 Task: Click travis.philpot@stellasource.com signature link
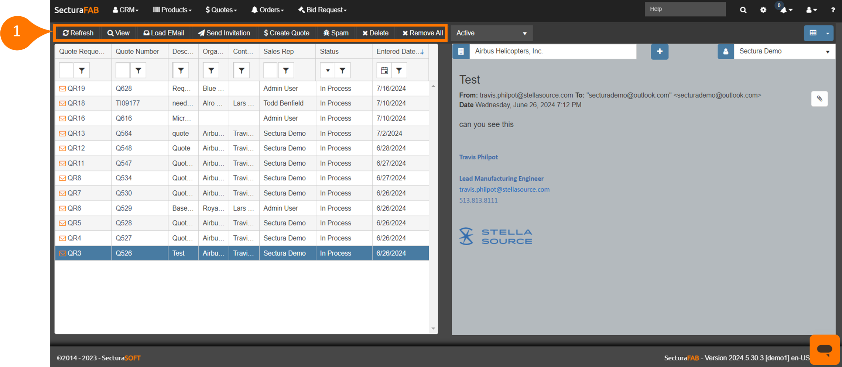click(x=504, y=189)
